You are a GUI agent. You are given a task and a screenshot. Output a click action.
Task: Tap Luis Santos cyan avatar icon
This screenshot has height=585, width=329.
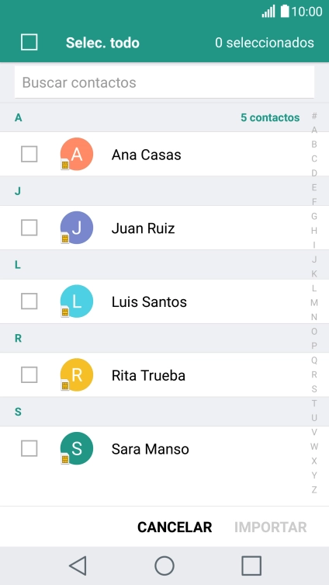(x=77, y=301)
